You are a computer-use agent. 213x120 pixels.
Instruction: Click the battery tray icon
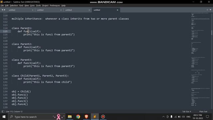coord(179,117)
